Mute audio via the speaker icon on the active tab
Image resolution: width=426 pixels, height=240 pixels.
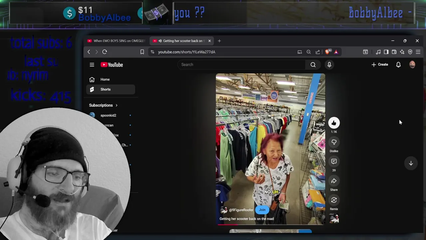coord(160,41)
